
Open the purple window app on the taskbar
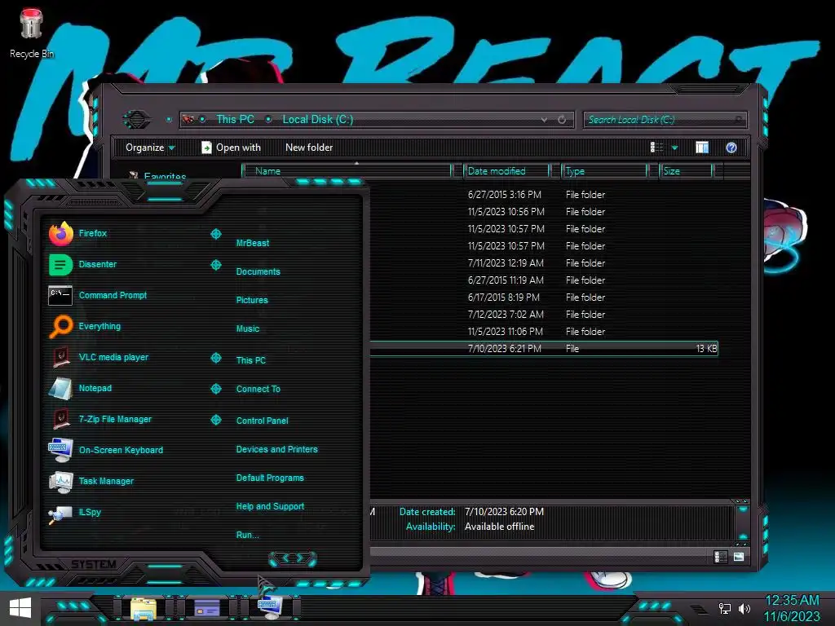coord(206,607)
